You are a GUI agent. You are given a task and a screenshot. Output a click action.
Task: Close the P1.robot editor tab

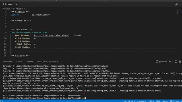tap(16, 4)
